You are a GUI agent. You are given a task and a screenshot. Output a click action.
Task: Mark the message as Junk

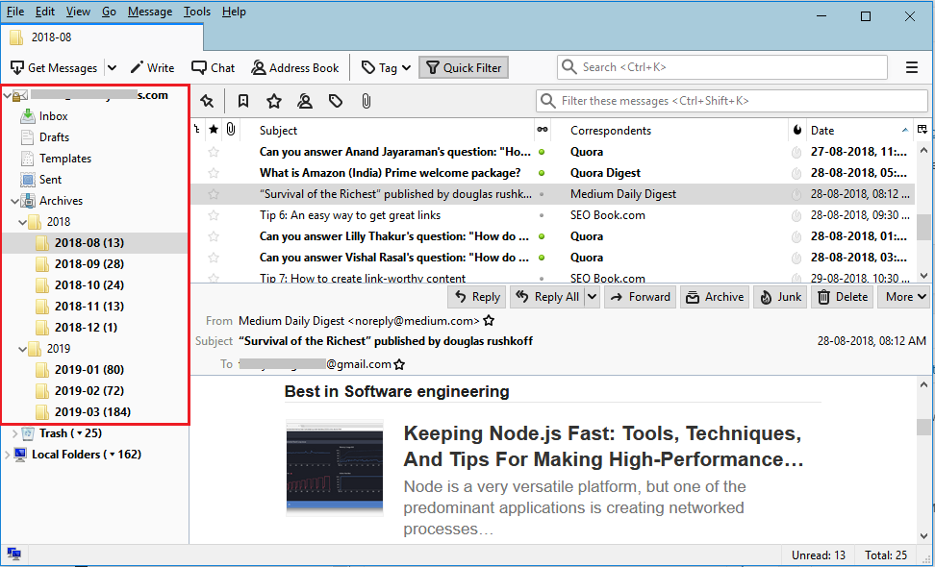point(780,297)
